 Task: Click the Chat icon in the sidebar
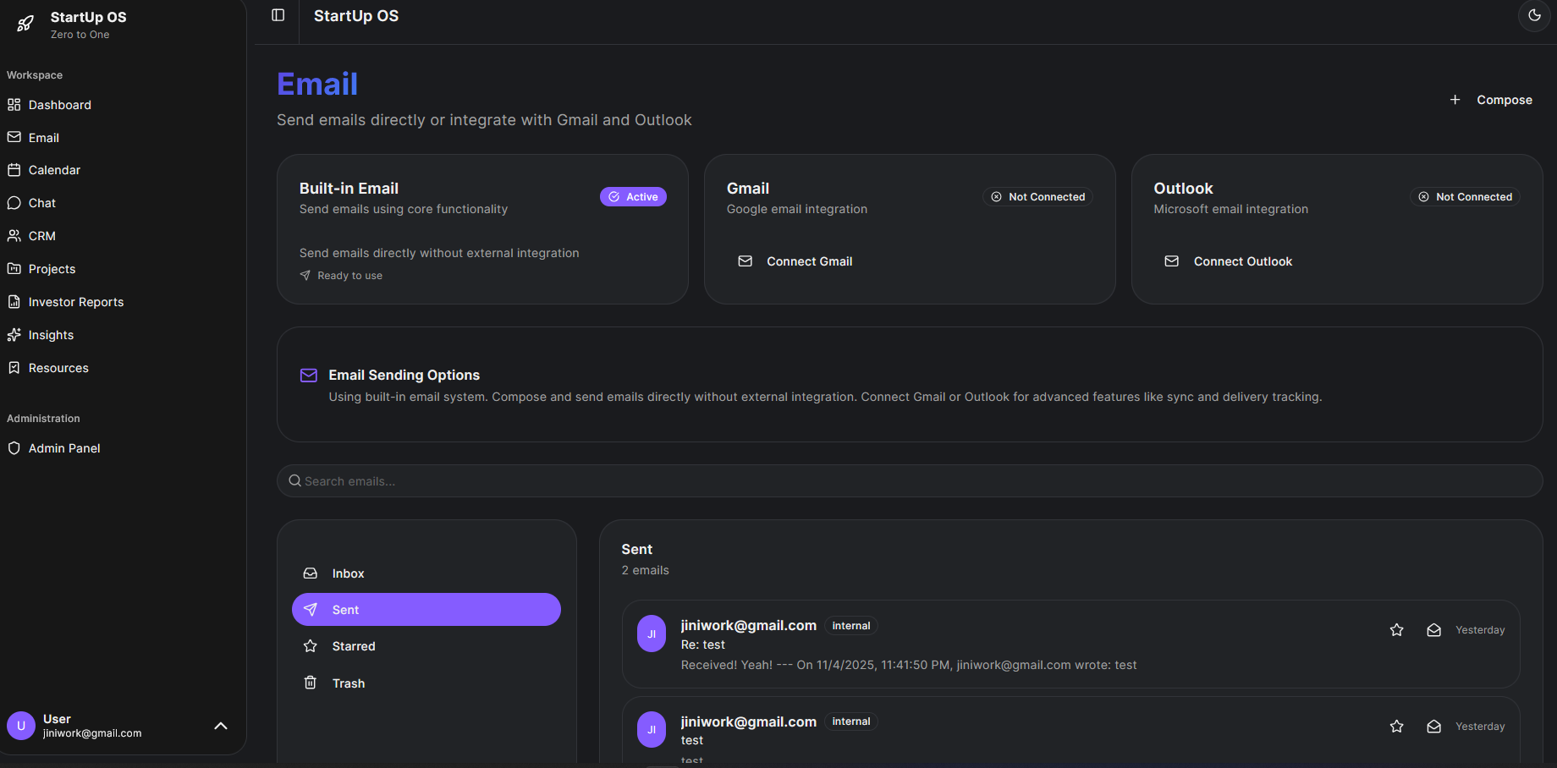tap(14, 202)
